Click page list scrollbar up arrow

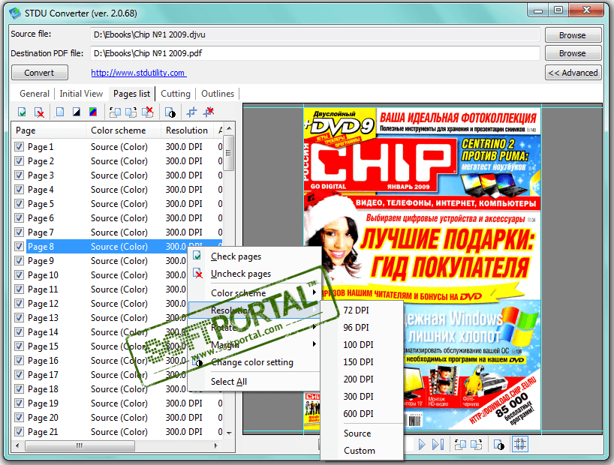229,128
